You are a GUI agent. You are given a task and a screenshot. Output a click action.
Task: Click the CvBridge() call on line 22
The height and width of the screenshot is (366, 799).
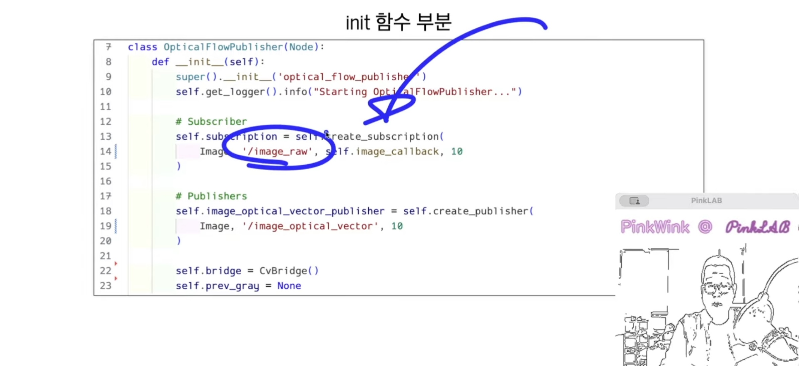(x=289, y=271)
